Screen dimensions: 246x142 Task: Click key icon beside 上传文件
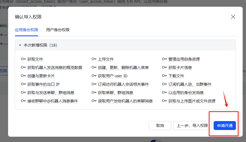94,59
